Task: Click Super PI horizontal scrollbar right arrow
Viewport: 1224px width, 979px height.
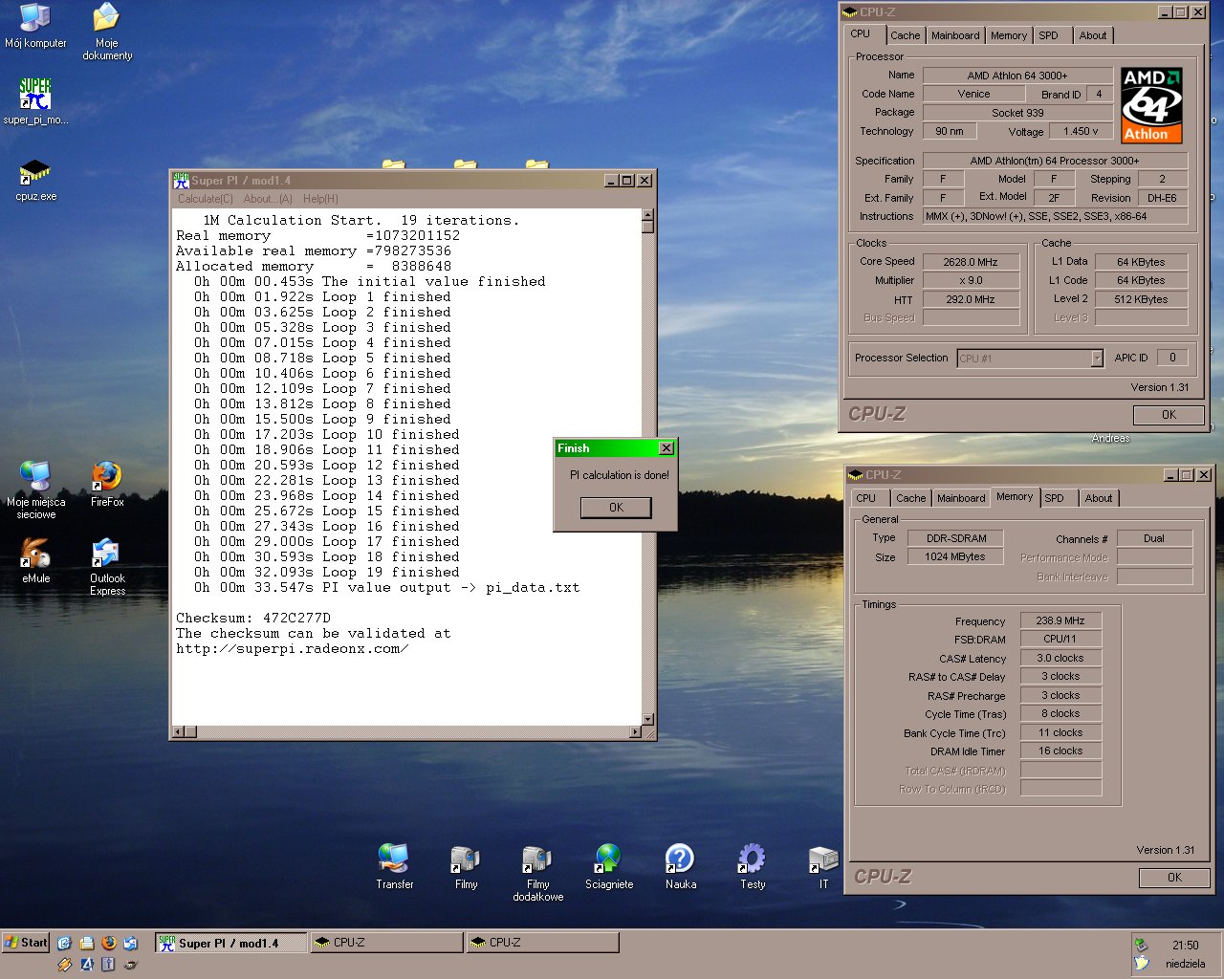Action: pyautogui.click(x=635, y=732)
